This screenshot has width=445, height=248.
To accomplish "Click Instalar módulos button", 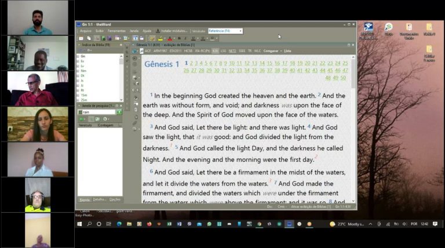I will pos(172,31).
